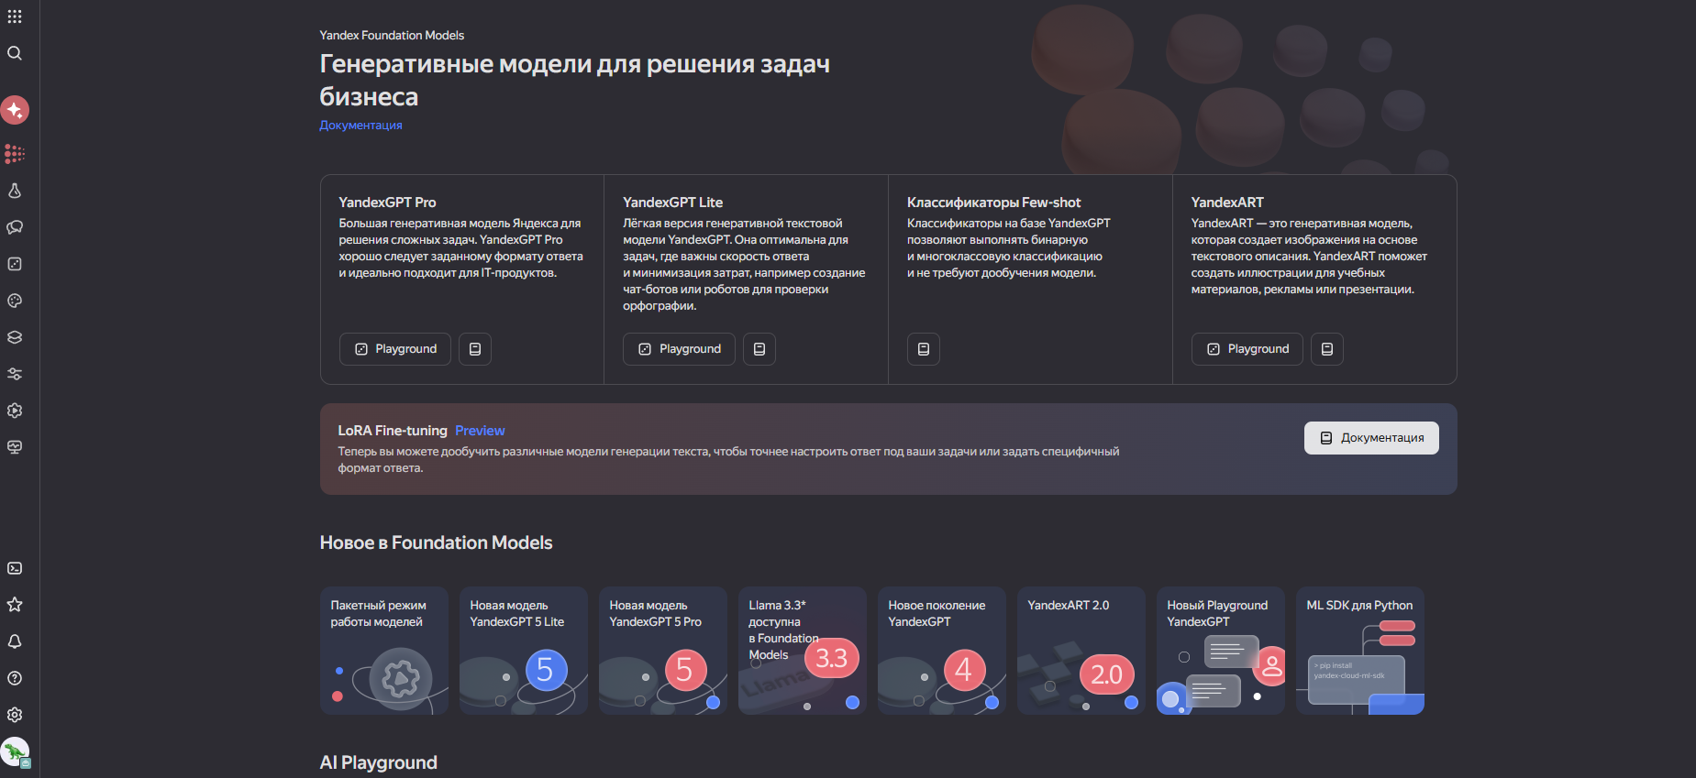Open the red sparkle AI assistant icon
This screenshot has height=778, width=1696.
[15, 110]
